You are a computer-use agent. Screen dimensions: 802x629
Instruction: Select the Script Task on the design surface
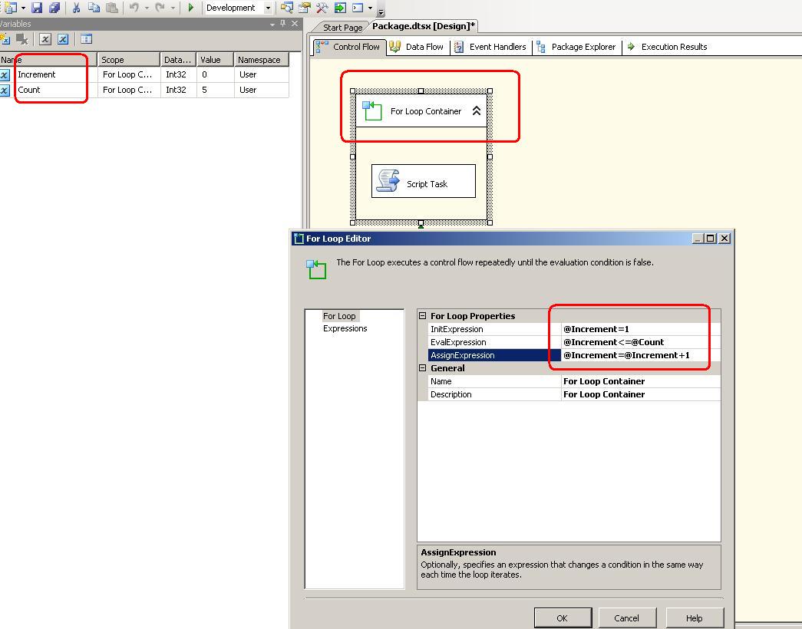[x=423, y=181]
